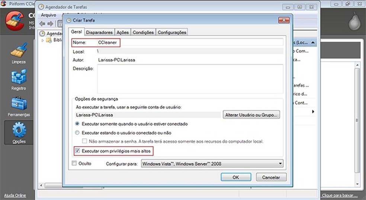Uncheck 'Executar com privilégios mais altos'
Image resolution: width=366 pixels, height=200 pixels.
point(77,151)
